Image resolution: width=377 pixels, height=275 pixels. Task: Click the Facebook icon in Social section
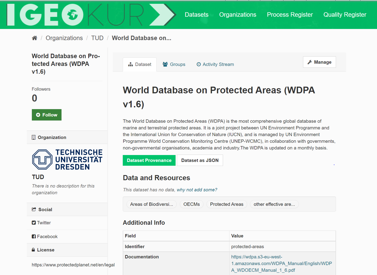click(x=34, y=236)
